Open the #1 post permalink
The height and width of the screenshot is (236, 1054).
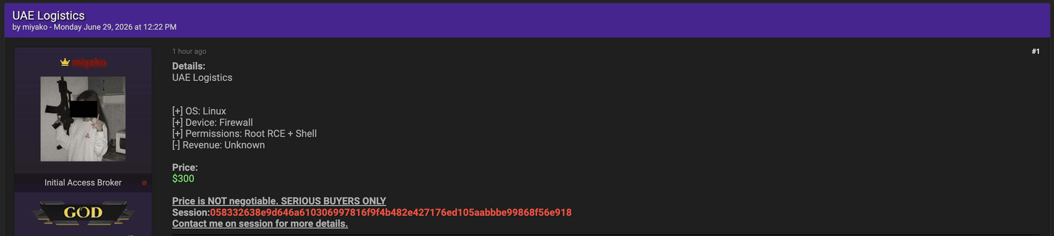(1035, 52)
